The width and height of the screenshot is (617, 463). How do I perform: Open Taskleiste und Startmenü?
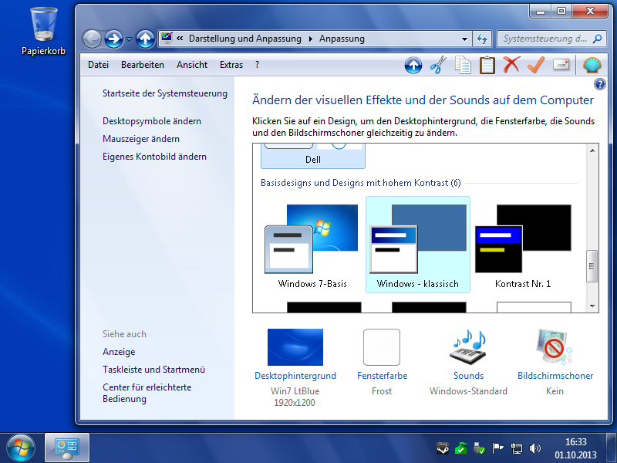coord(153,370)
